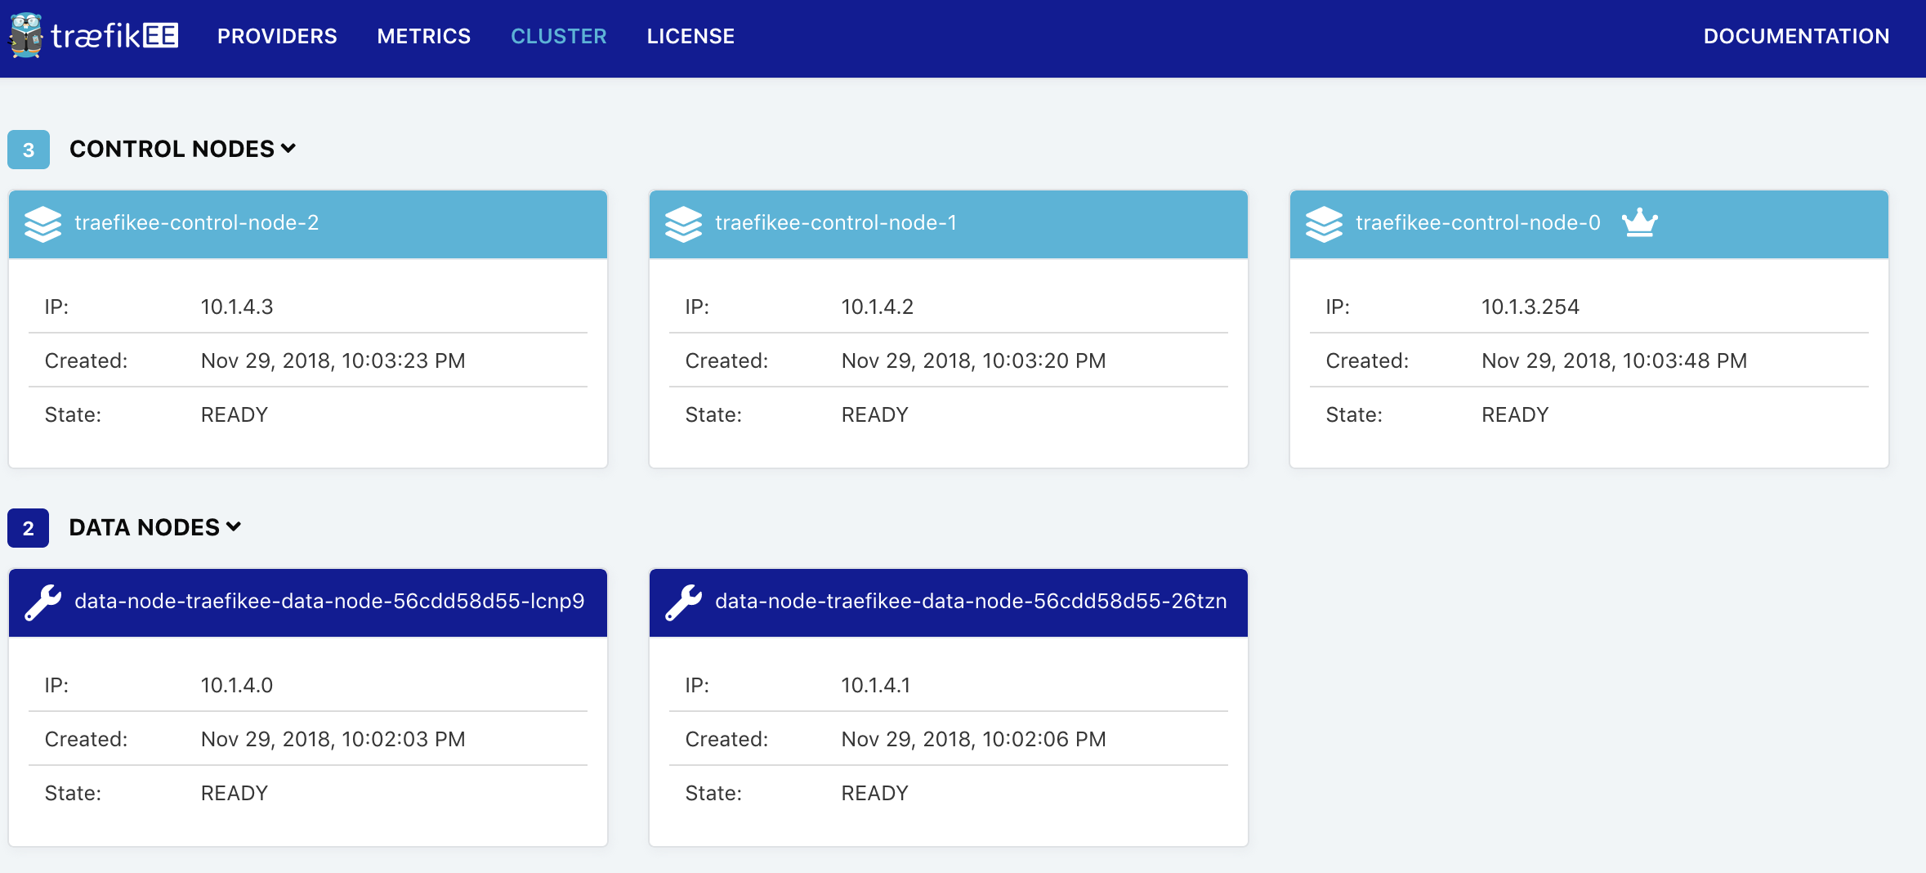The image size is (1926, 873).
Task: Click the control nodes count badge 3
Action: click(29, 150)
